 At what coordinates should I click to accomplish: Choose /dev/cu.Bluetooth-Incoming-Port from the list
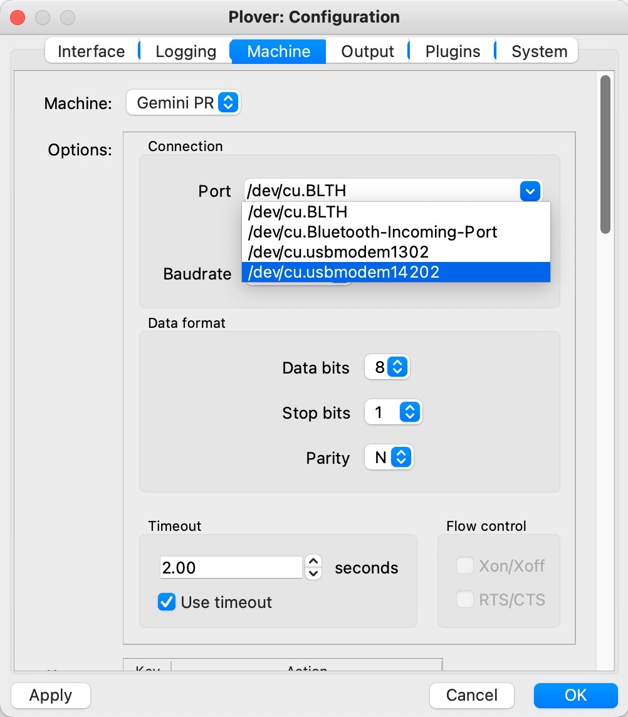[395, 232]
